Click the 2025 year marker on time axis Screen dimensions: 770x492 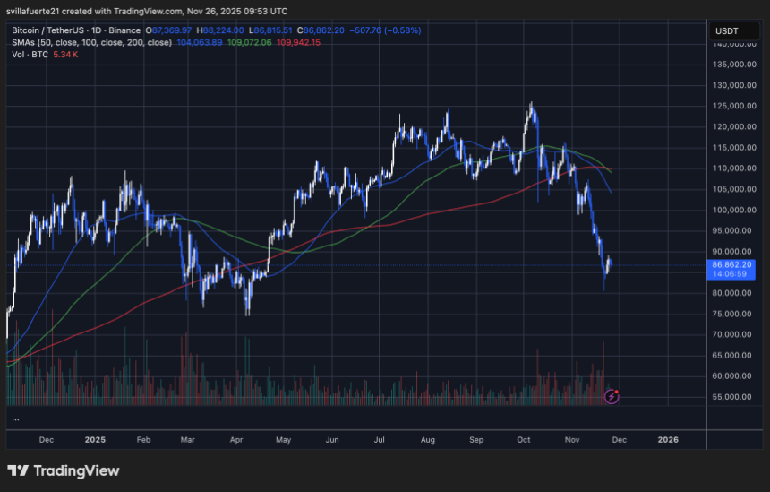(x=95, y=440)
